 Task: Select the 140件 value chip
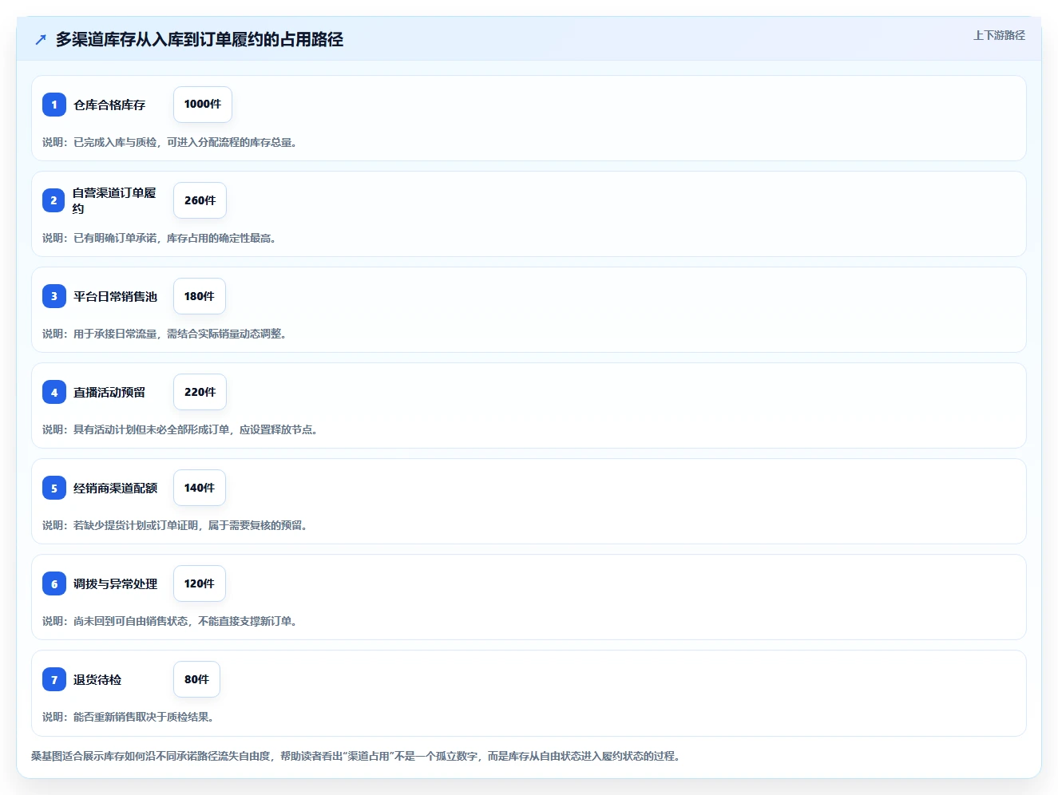(200, 488)
